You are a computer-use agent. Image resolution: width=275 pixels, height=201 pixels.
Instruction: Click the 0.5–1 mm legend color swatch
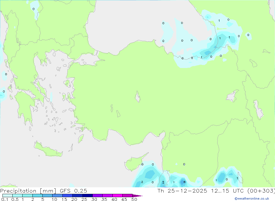tap(17, 196)
